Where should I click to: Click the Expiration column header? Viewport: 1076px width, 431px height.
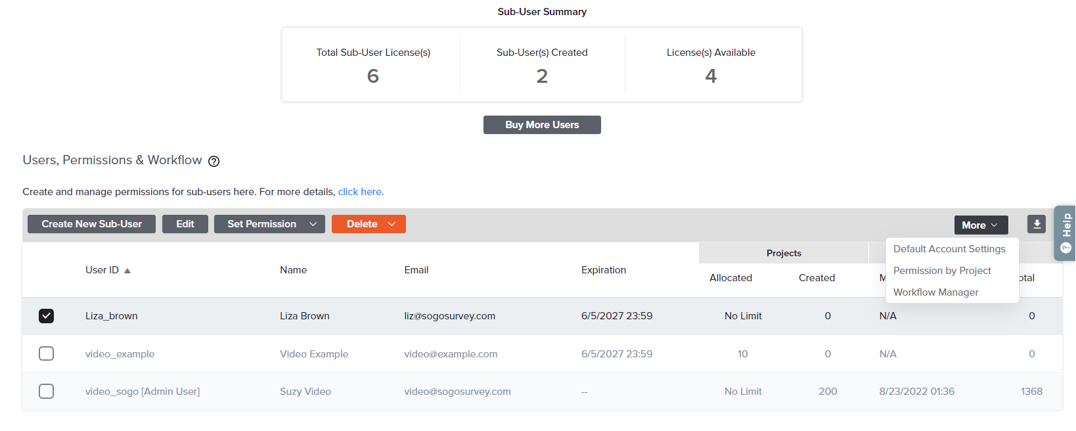603,270
